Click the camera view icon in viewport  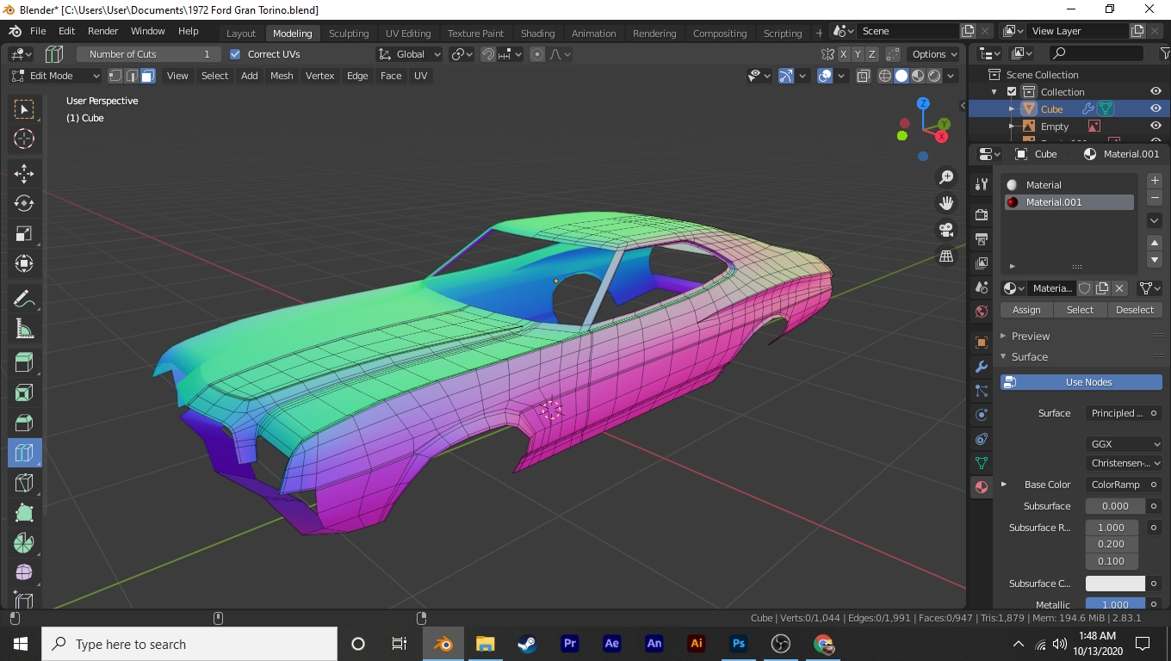[x=946, y=230]
